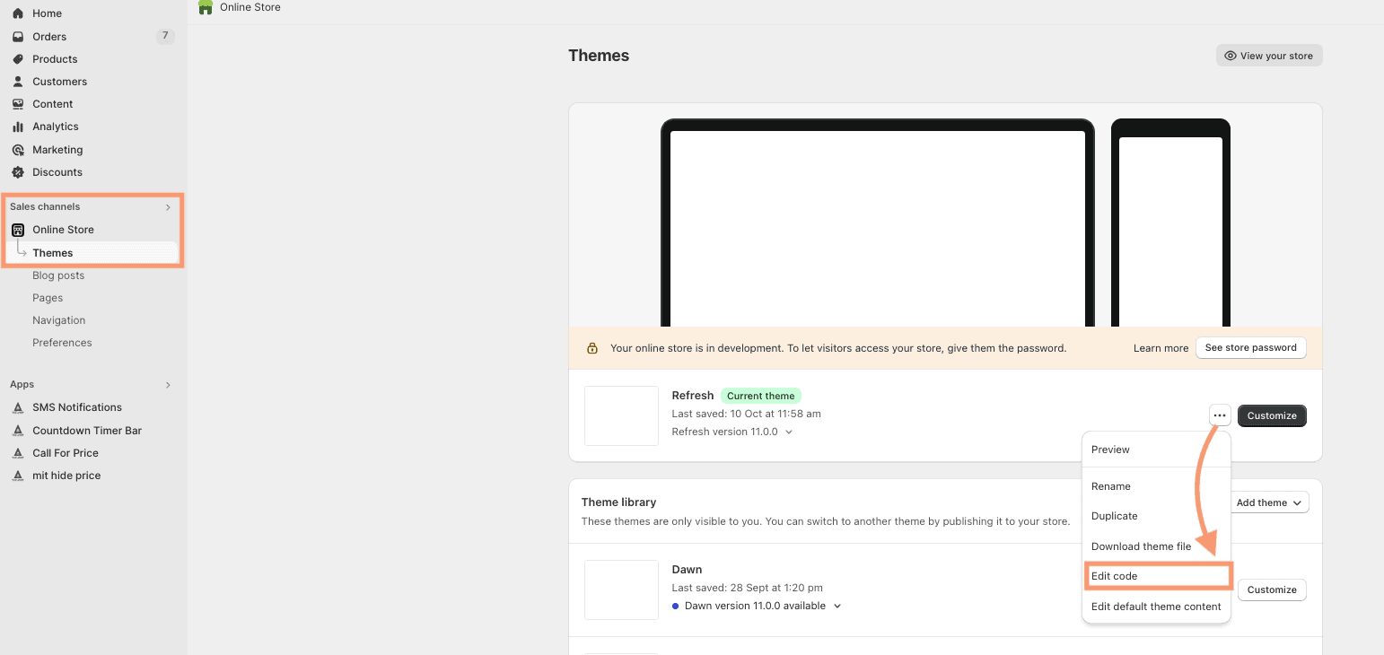
Task: Click the Analytics bar chart icon
Action: pos(18,127)
